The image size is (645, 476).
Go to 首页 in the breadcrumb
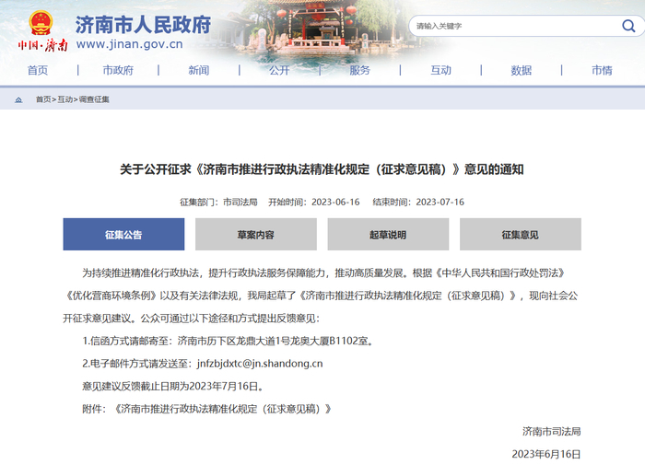coord(43,99)
